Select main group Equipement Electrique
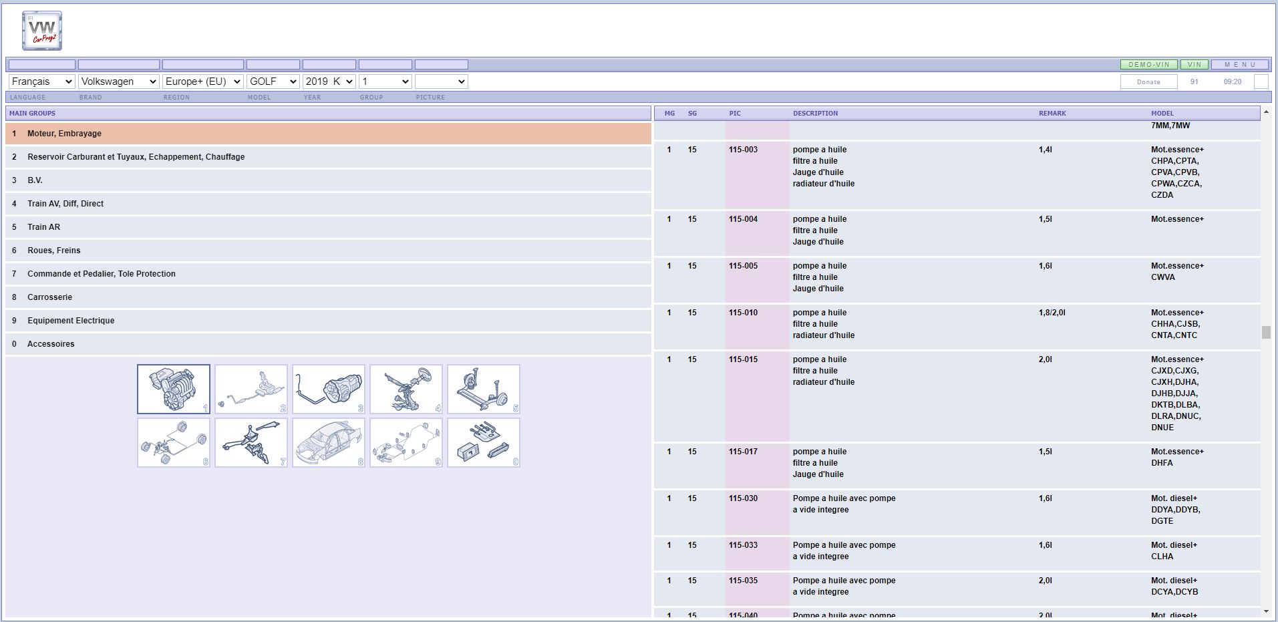Screen dimensions: 1278x622 328,321
